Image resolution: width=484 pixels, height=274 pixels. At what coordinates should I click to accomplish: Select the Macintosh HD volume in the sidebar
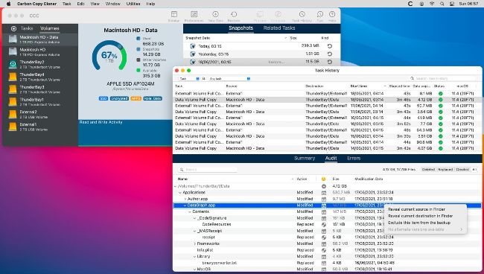click(x=40, y=52)
